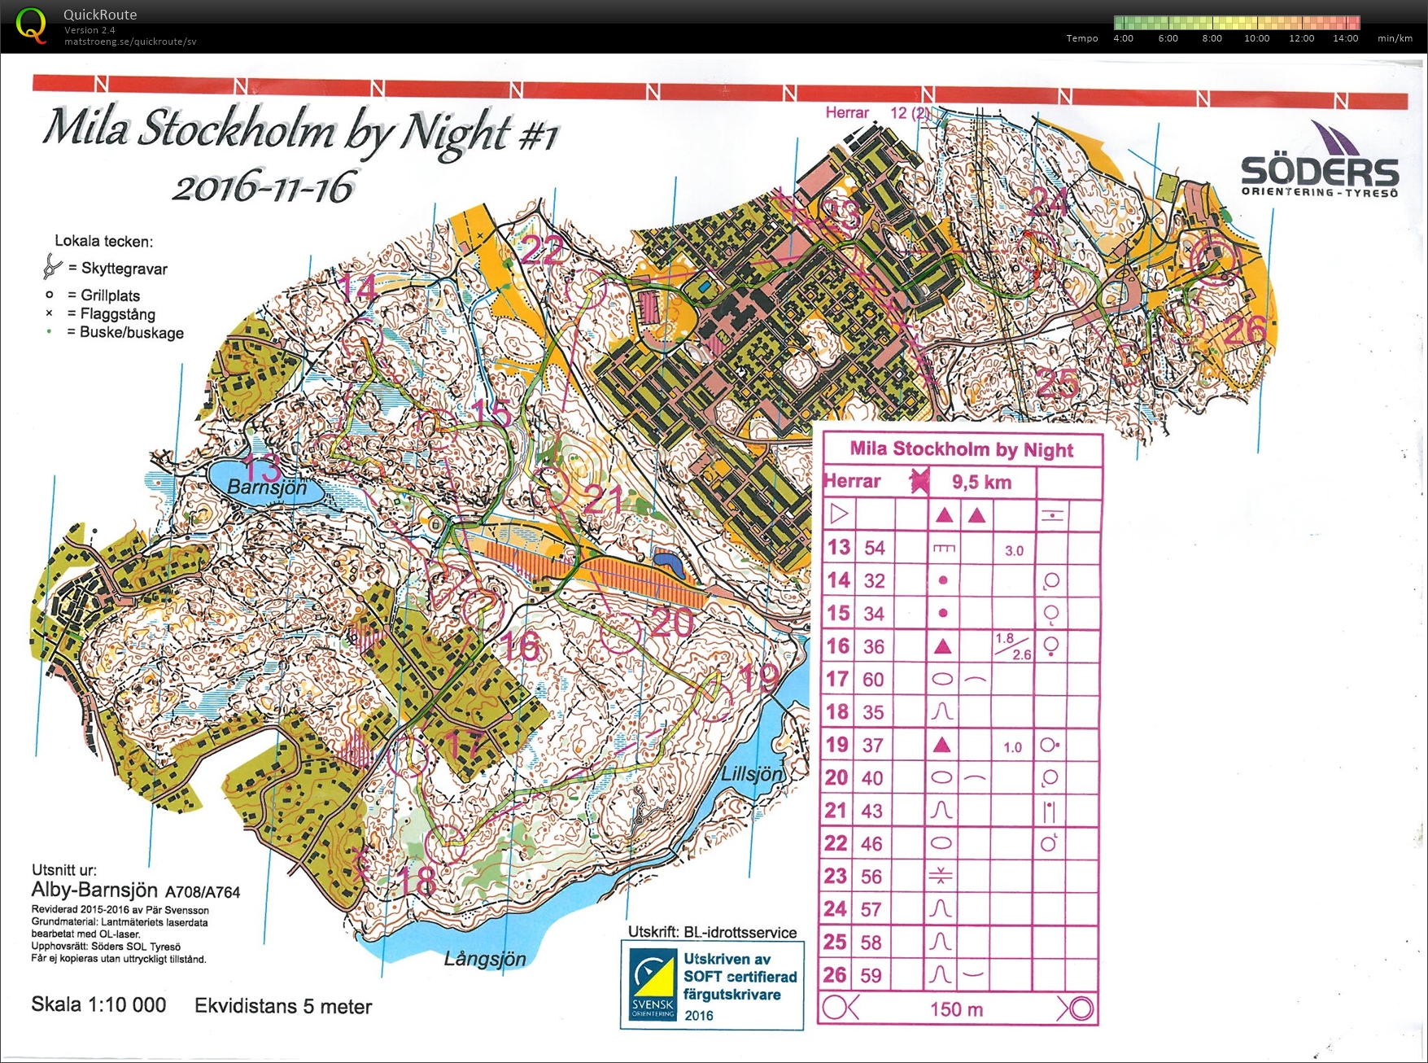
Task: Click control code 59 in row 26
Action: tap(871, 975)
